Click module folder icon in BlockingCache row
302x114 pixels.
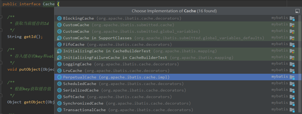(x=292, y=18)
